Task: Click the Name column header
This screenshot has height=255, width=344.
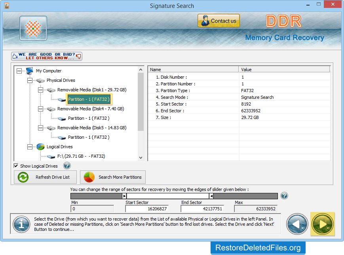Action: point(193,70)
